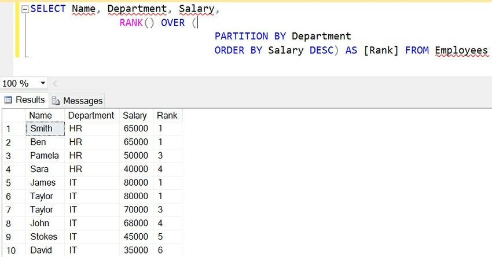Click the Messages tab icon

point(56,100)
